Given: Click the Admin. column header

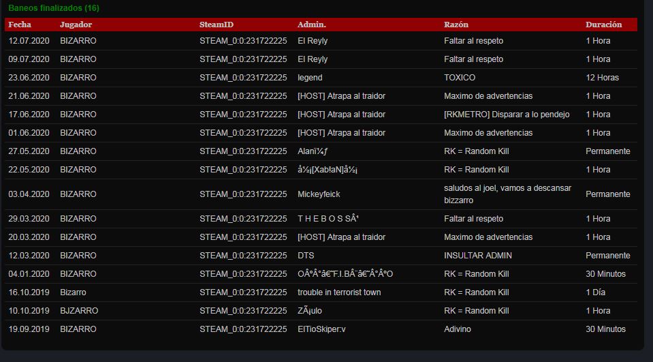Looking at the screenshot, I should [x=311, y=25].
